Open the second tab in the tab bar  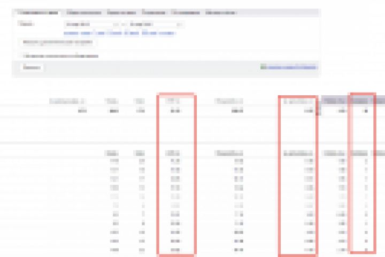(x=84, y=13)
